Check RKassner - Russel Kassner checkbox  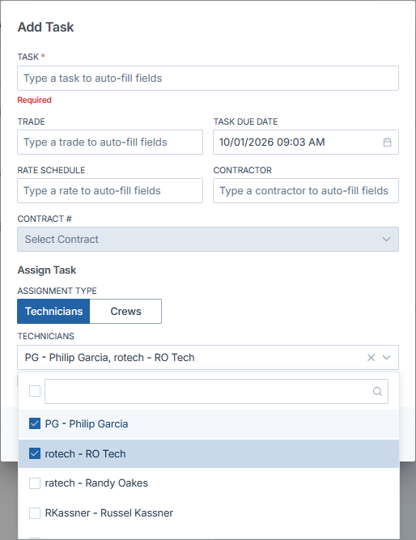pos(35,513)
